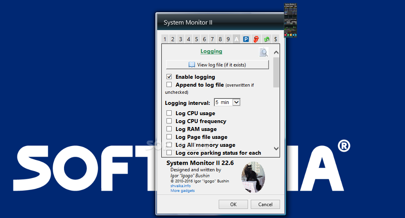
Task: Check Log RAM usage
Action: coord(169,129)
